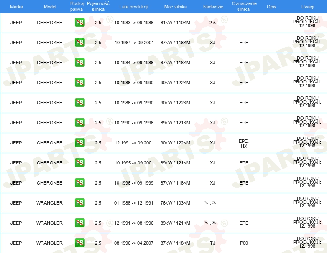This screenshot has width=327, height=253.
Task: Click fuel icon in Cherokee 10.1990 -> 09.1996 row
Action: [79, 123]
